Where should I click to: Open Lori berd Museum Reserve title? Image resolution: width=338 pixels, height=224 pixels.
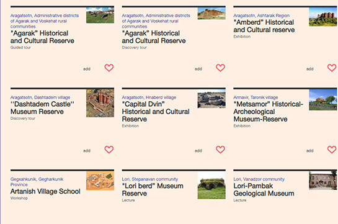pyautogui.click(x=153, y=190)
